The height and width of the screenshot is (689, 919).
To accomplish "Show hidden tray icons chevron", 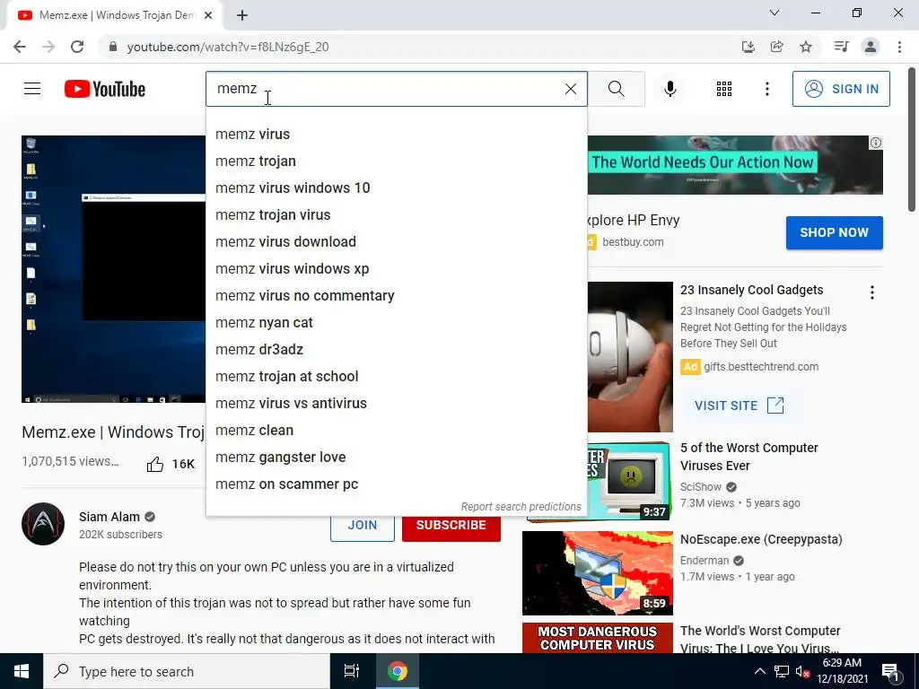I will click(x=759, y=671).
